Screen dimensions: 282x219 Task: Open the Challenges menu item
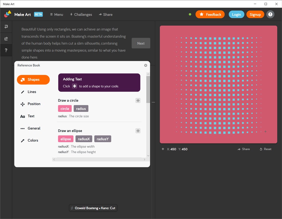point(81,14)
